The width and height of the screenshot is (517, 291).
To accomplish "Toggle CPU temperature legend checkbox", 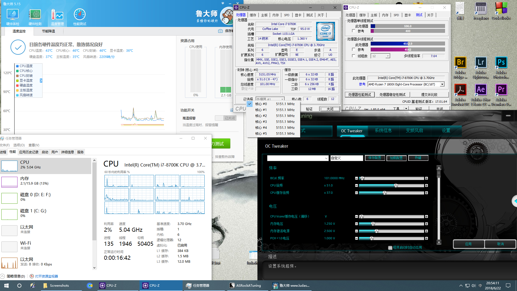I will point(18,66).
